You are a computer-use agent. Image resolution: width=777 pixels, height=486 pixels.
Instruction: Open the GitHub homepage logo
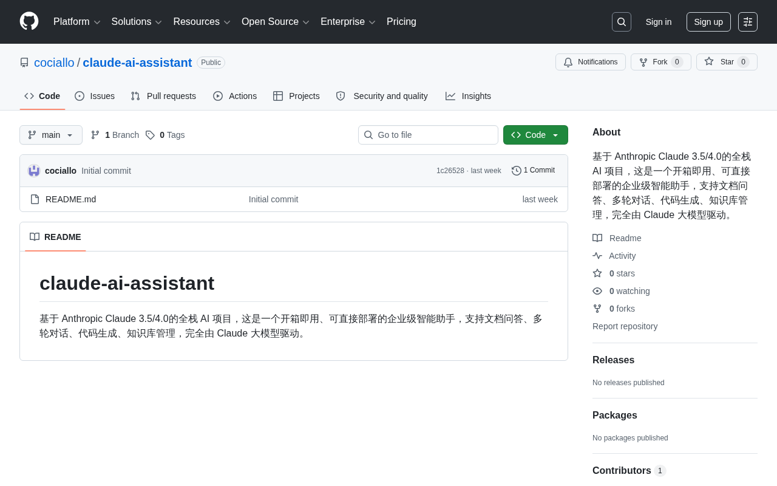click(x=29, y=21)
